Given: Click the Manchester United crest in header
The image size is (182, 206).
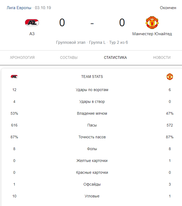Looking at the screenshot, I should pos(152,23).
